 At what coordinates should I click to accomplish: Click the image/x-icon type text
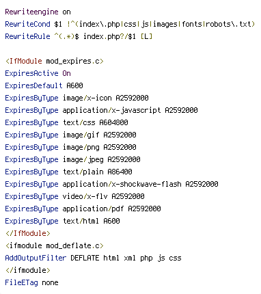[x=87, y=98]
